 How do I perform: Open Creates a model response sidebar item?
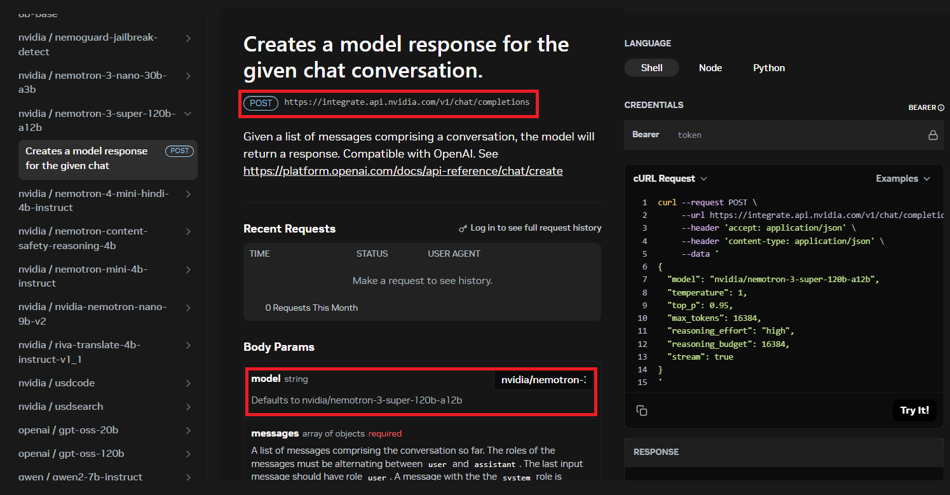coord(108,159)
